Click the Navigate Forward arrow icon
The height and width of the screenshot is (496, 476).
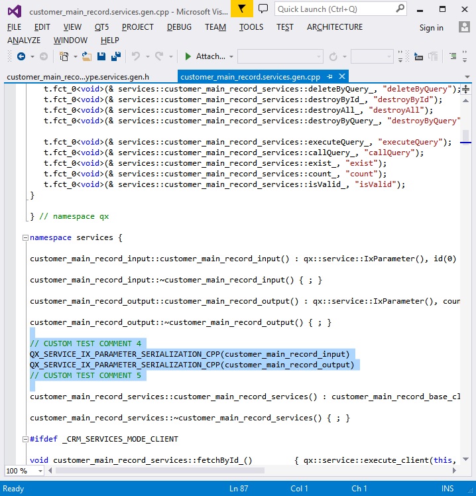44,56
